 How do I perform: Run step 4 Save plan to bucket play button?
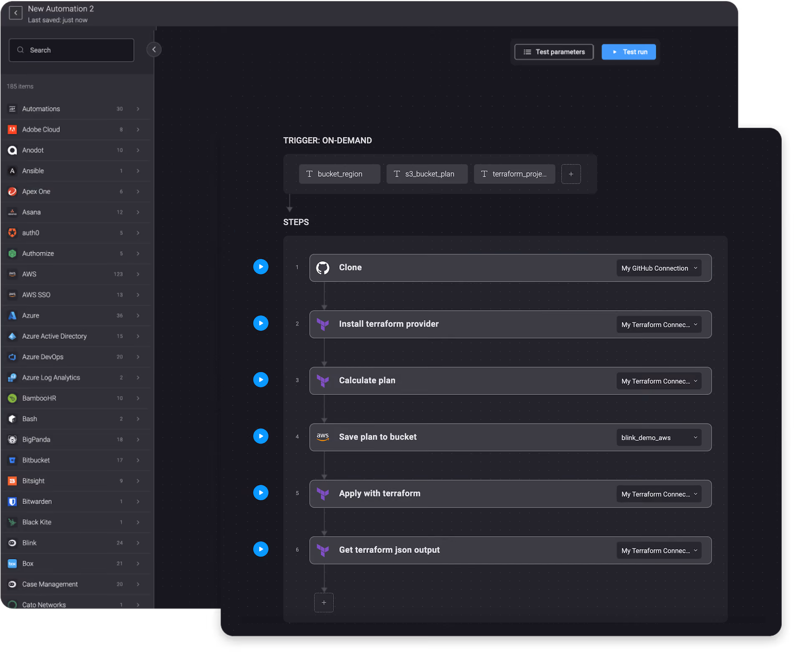261,436
